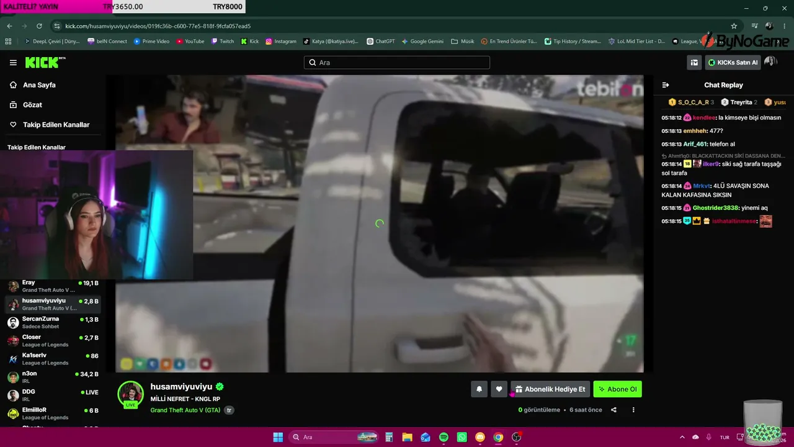The image size is (794, 447).
Task: Click the browser back arrow
Action: (x=9, y=26)
